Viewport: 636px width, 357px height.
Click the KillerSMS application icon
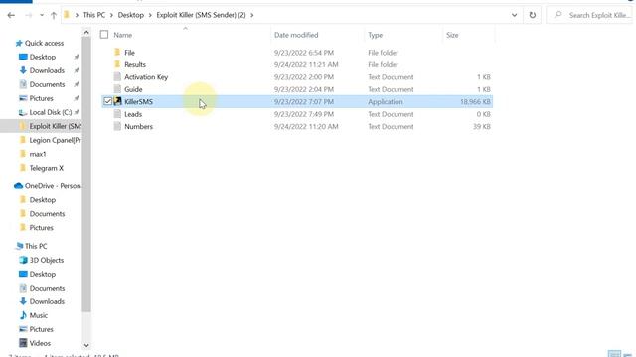[x=117, y=101]
